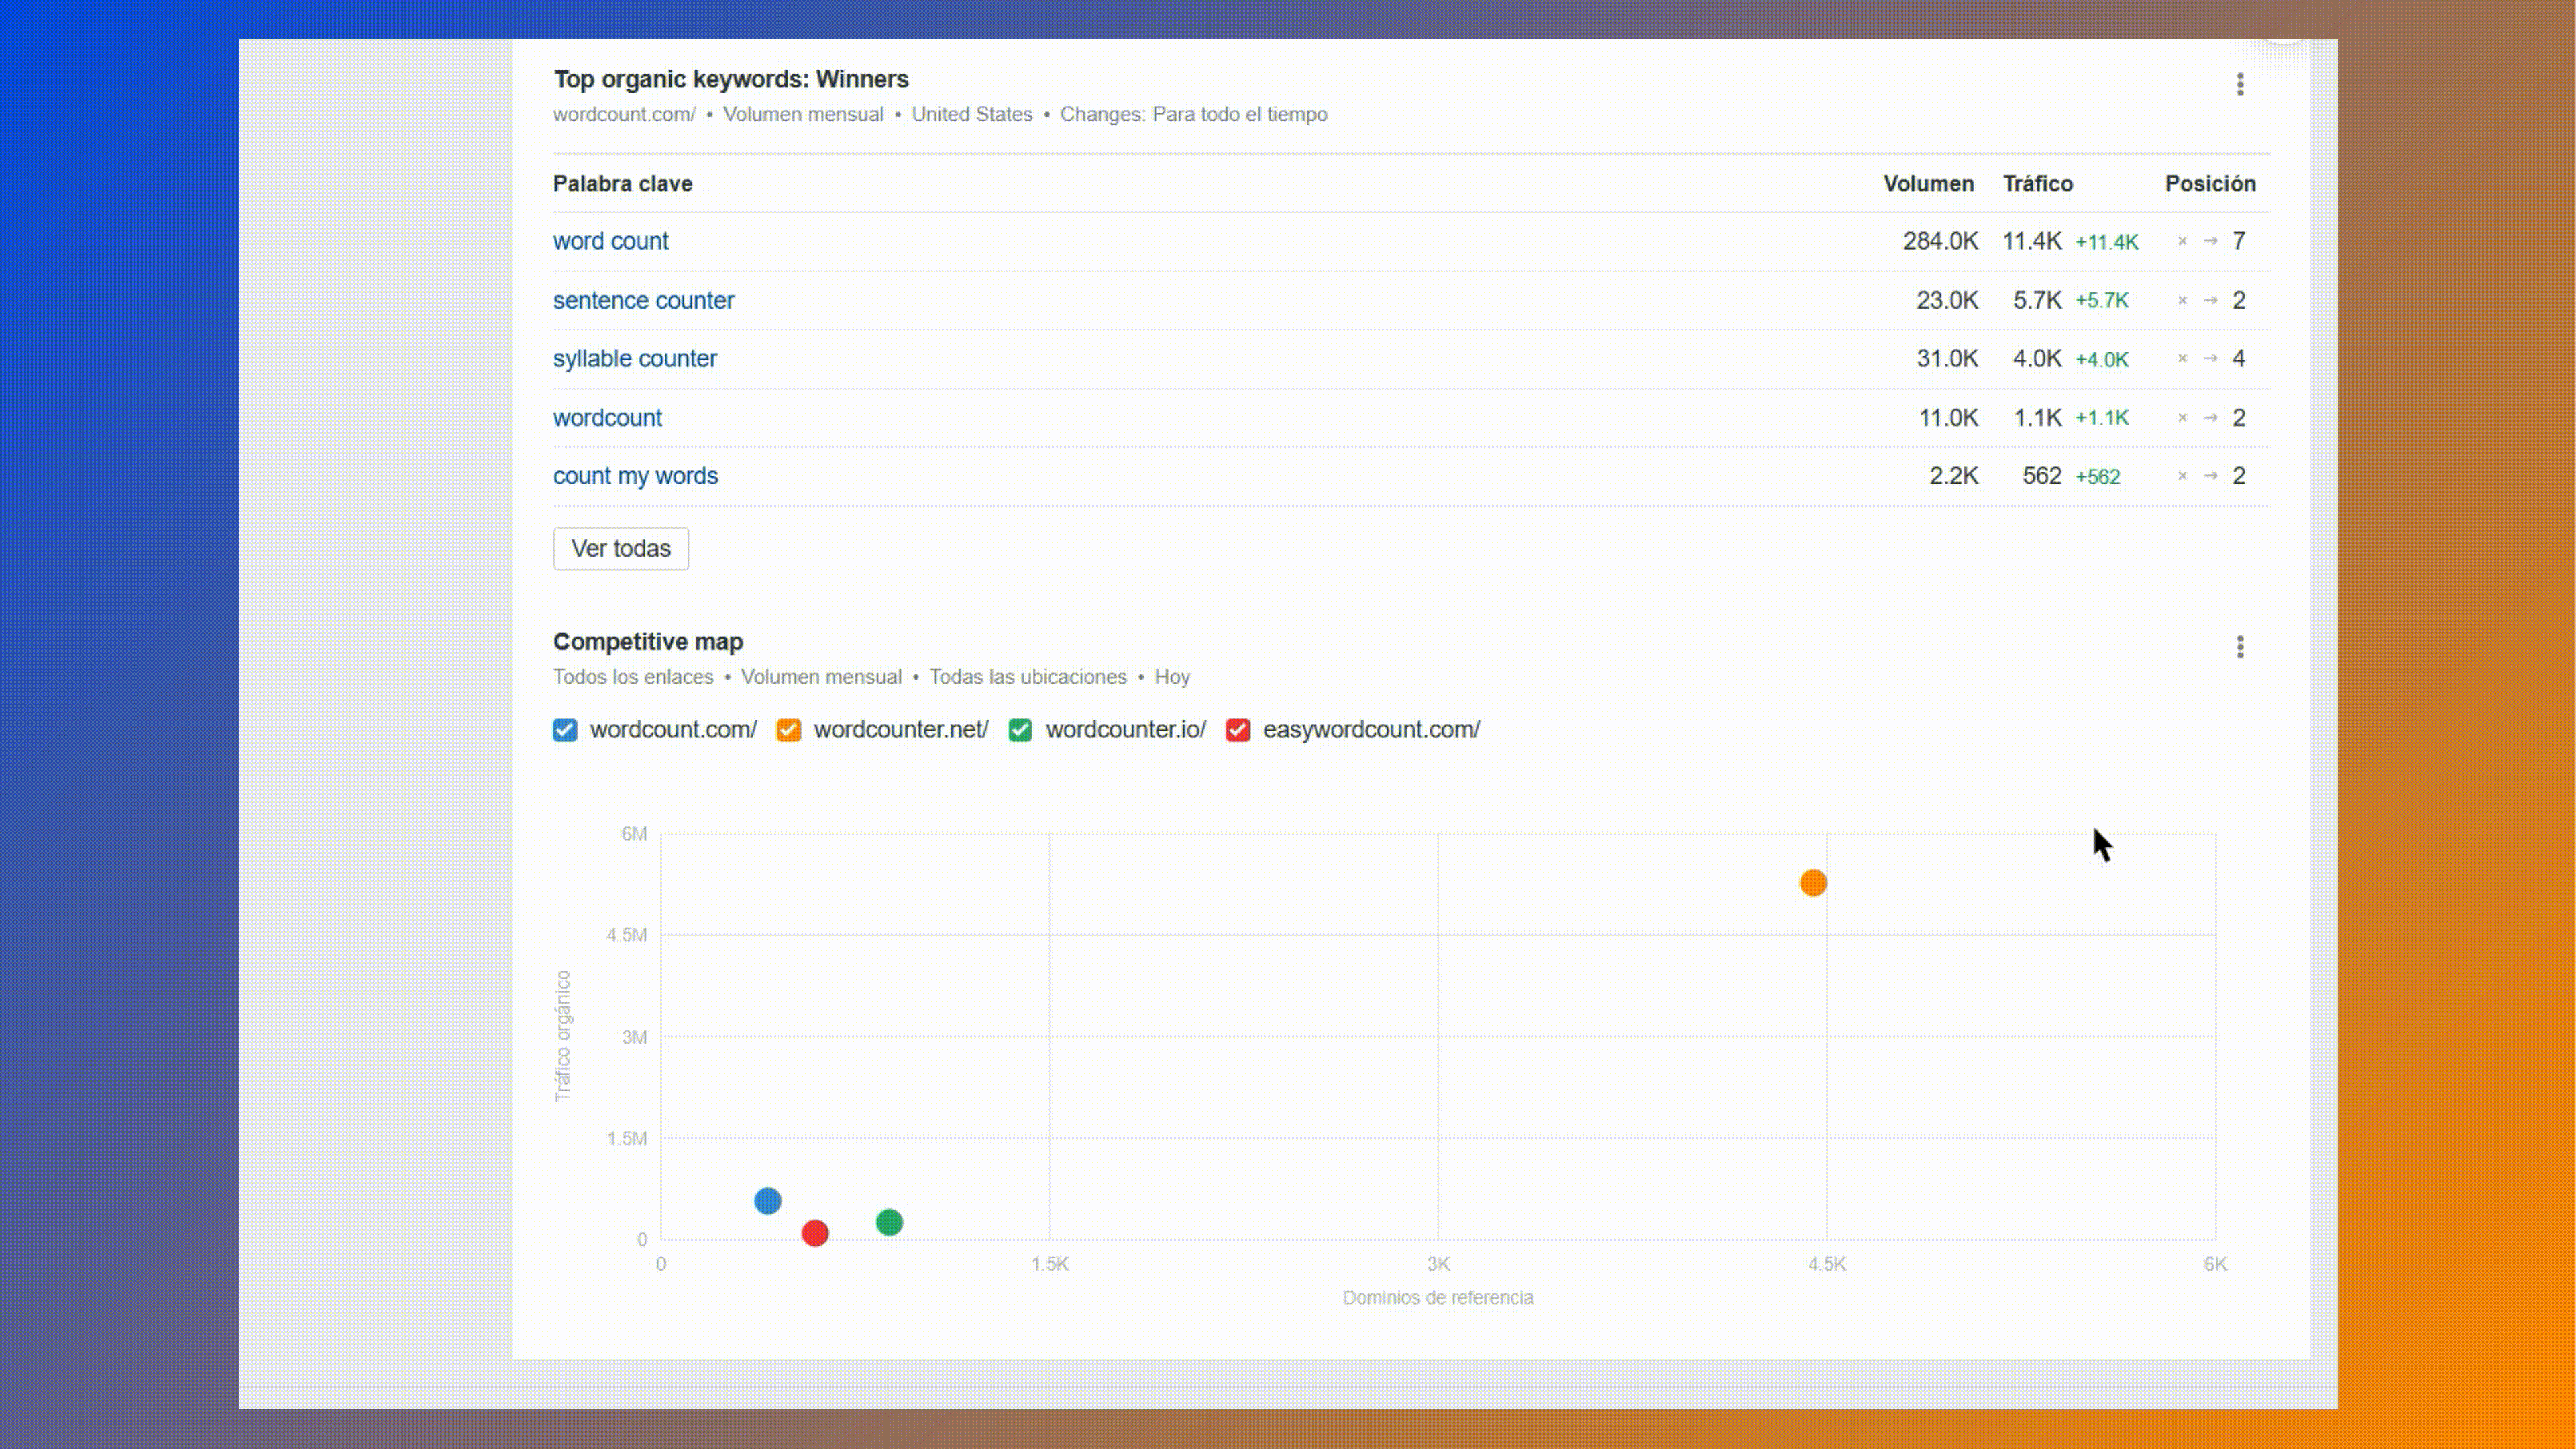Screen dimensions: 2576x1449
Task: Open the 'sentence counter' keyword link
Action: pyautogui.click(x=643, y=300)
